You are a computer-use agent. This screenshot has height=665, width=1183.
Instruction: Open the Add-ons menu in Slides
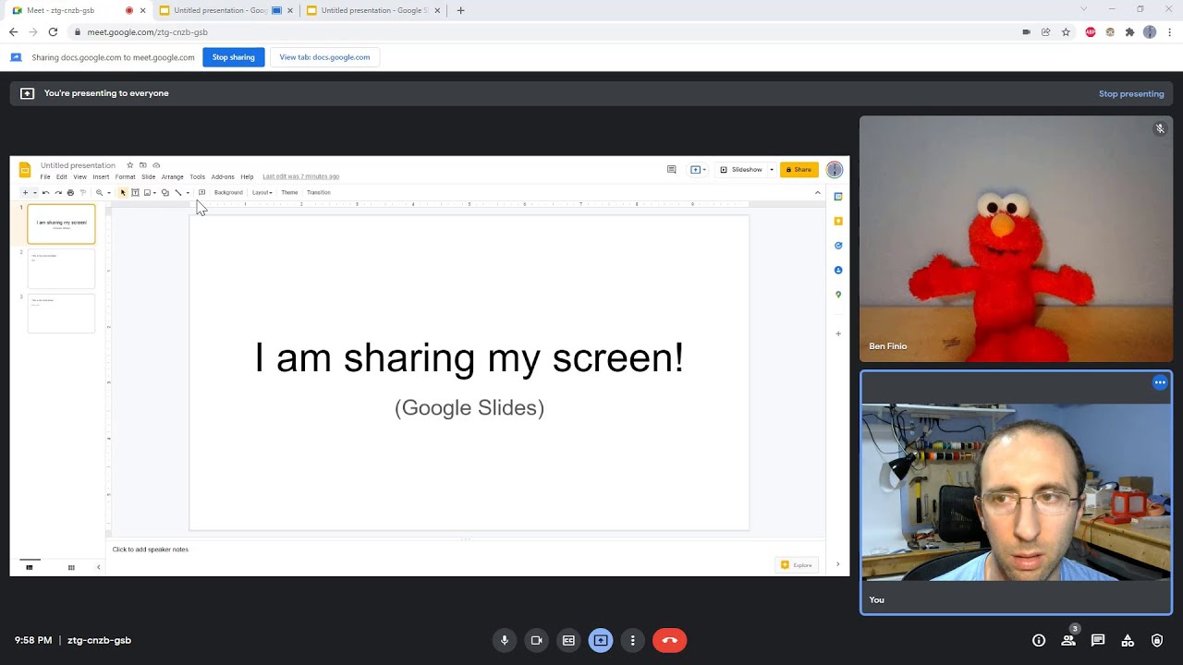click(x=223, y=176)
